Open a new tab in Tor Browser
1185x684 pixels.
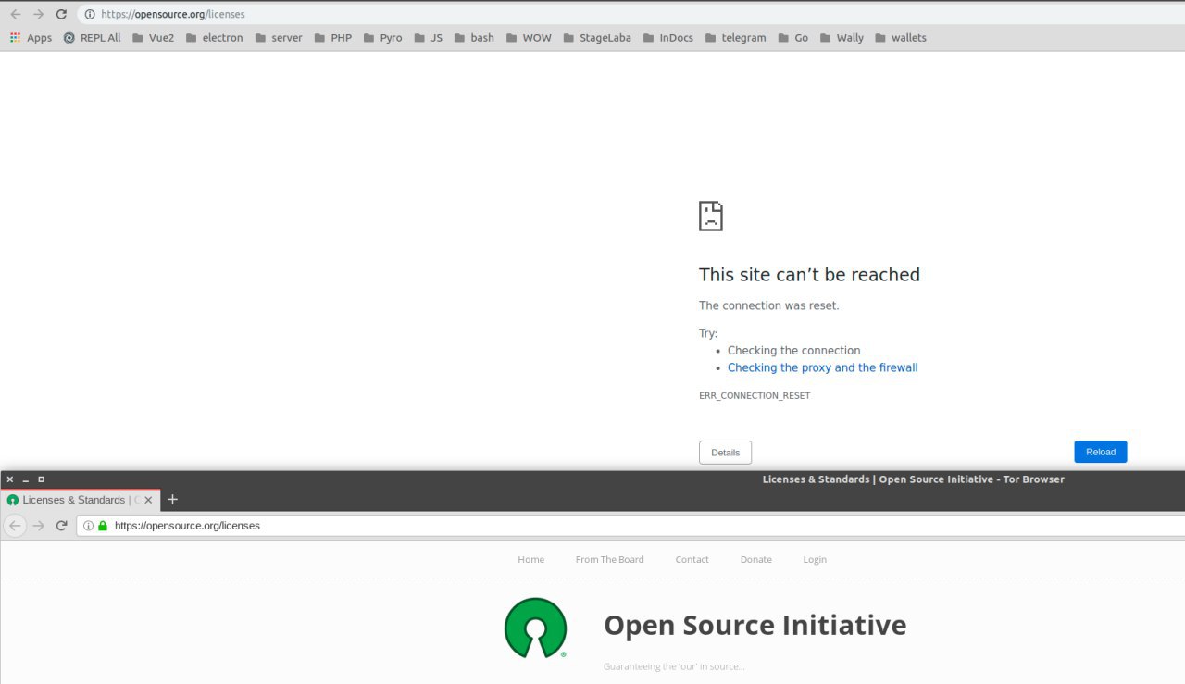(x=172, y=500)
